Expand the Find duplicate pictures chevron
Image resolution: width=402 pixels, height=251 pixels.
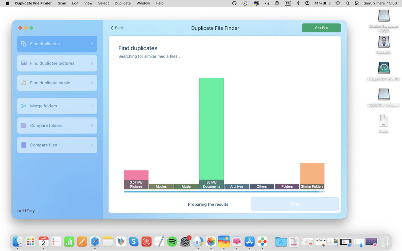(92, 63)
